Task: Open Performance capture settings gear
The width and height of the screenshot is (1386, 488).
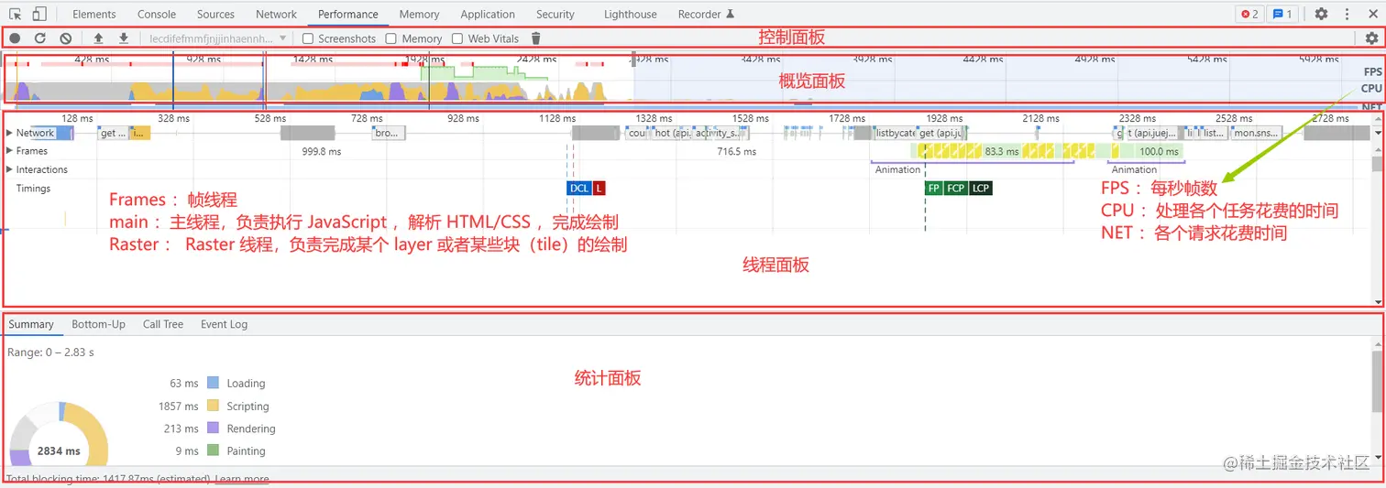Action: (1371, 38)
